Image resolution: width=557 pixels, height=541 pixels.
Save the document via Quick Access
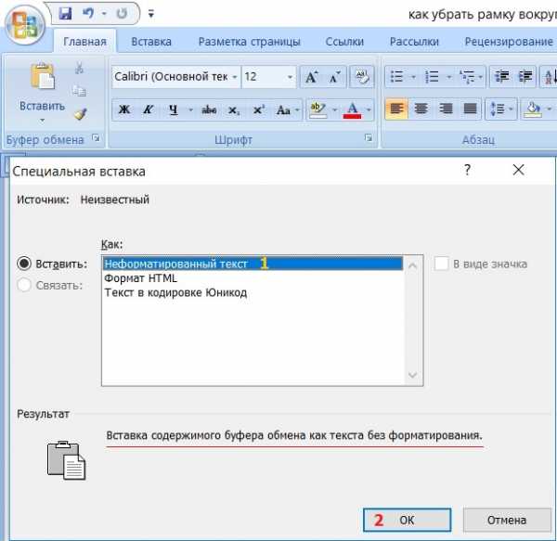(65, 14)
